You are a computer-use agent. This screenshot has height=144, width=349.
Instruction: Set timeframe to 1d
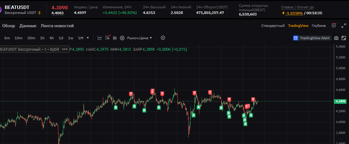[x=61, y=38]
